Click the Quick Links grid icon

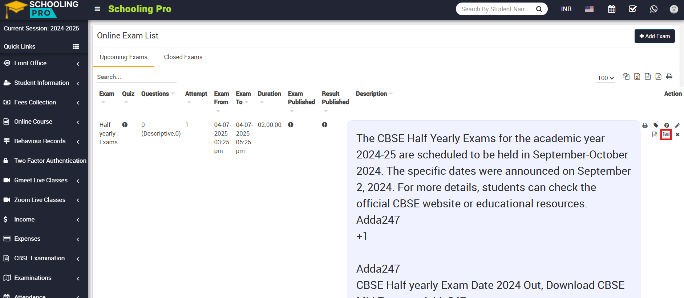76,46
